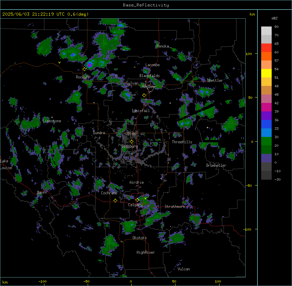Viewport: 292px width, 286px height.
Task: Click the Vulcan label
Action: pos(184,269)
